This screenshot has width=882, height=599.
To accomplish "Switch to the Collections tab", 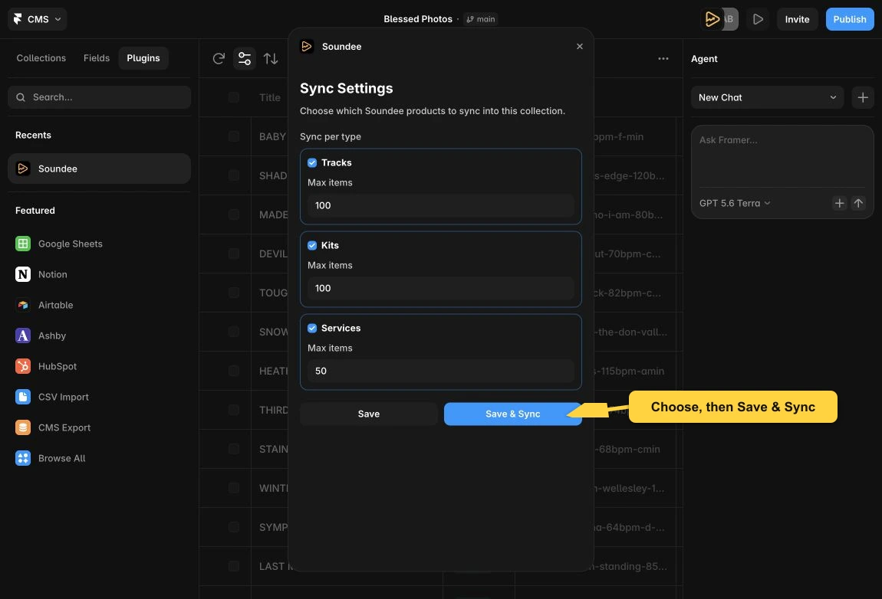I will point(41,58).
